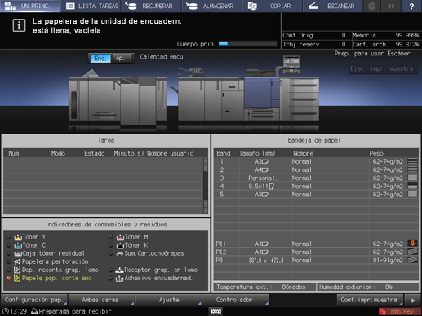The image size is (422, 316).
Task: Expand the Configuración pap. menu
Action: pyautogui.click(x=34, y=300)
